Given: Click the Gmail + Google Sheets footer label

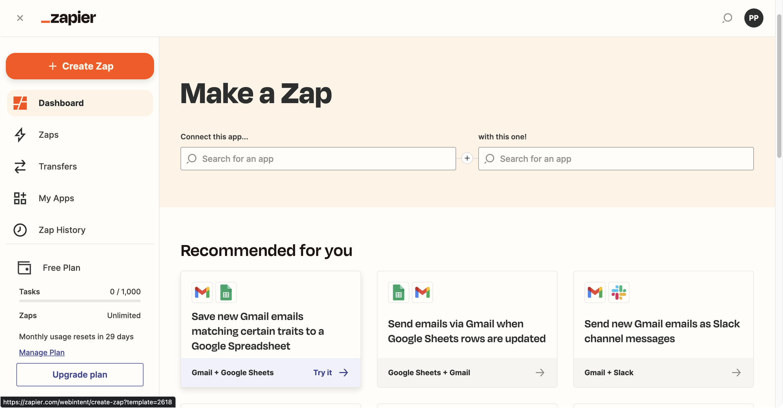Looking at the screenshot, I should click(232, 373).
